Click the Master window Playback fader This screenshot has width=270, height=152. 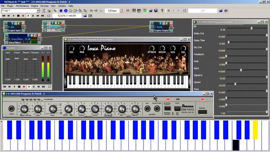35,59
